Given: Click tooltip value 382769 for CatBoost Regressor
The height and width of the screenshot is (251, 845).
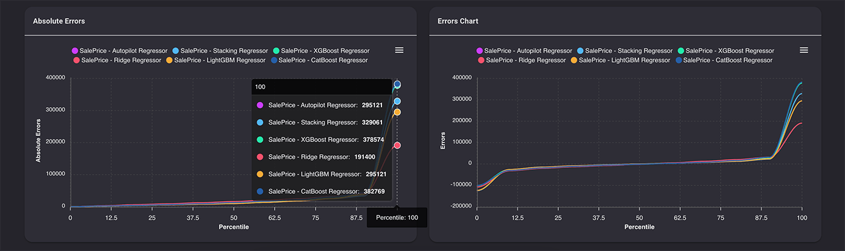Looking at the screenshot, I should click(x=374, y=191).
